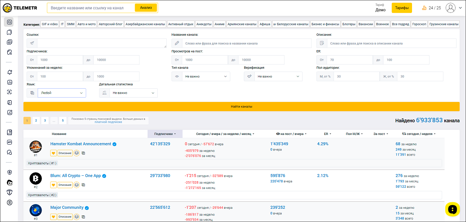Select the Гороскоп category
466x222 pixels.
(419, 24)
